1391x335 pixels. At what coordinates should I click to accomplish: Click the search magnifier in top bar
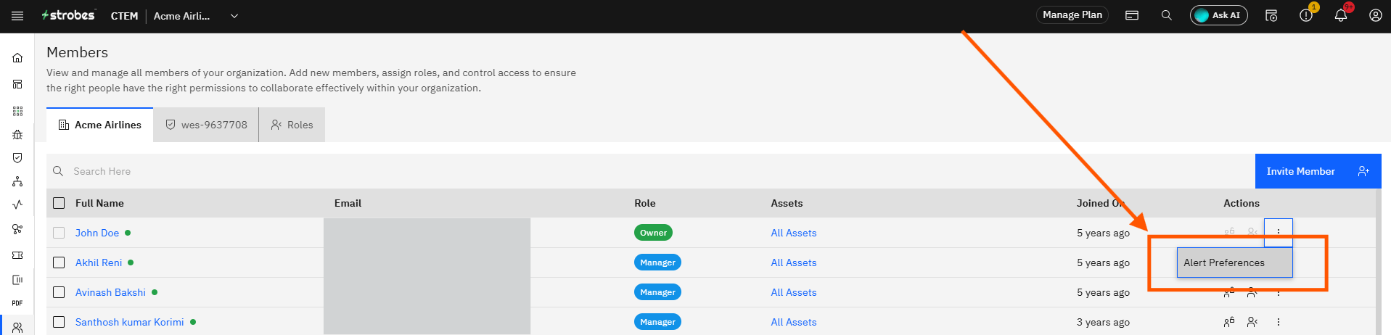1167,15
